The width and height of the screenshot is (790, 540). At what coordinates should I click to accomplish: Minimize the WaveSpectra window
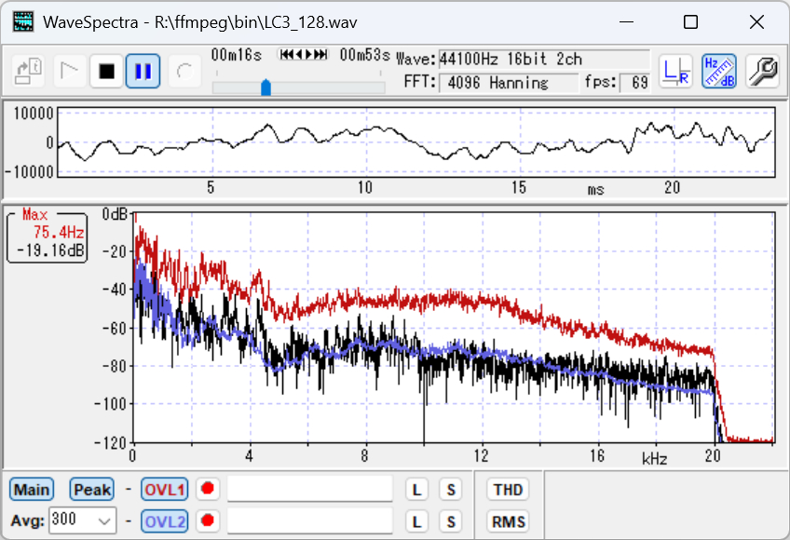pyautogui.click(x=626, y=22)
